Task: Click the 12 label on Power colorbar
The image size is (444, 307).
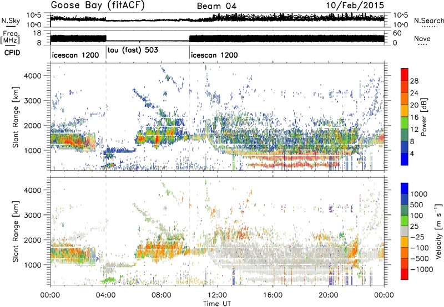Action: pos(414,130)
